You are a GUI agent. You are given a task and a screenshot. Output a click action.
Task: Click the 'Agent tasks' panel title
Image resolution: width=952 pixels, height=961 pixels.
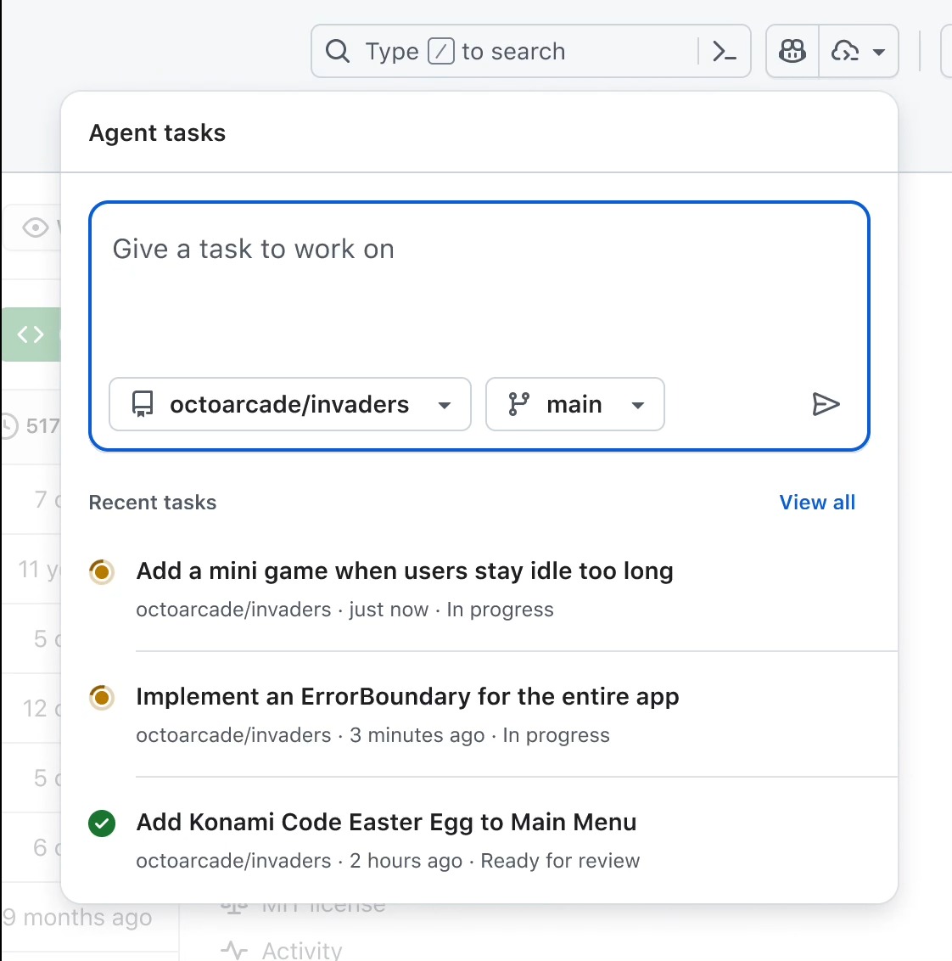(x=158, y=133)
